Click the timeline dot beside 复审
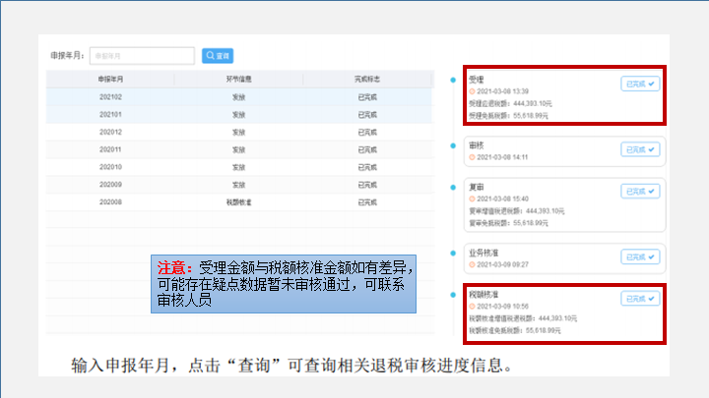The image size is (709, 398). [x=453, y=188]
